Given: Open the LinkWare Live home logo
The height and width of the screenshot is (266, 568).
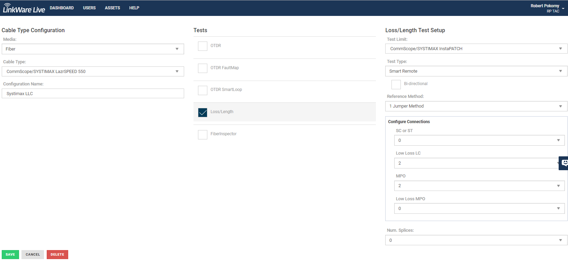Looking at the screenshot, I should pos(24,8).
